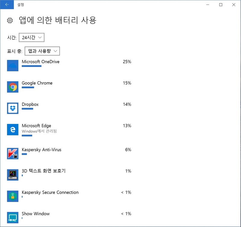Click the Kaspersky Anti-Virus 6% value
241x227 pixels.
pyautogui.click(x=128, y=150)
